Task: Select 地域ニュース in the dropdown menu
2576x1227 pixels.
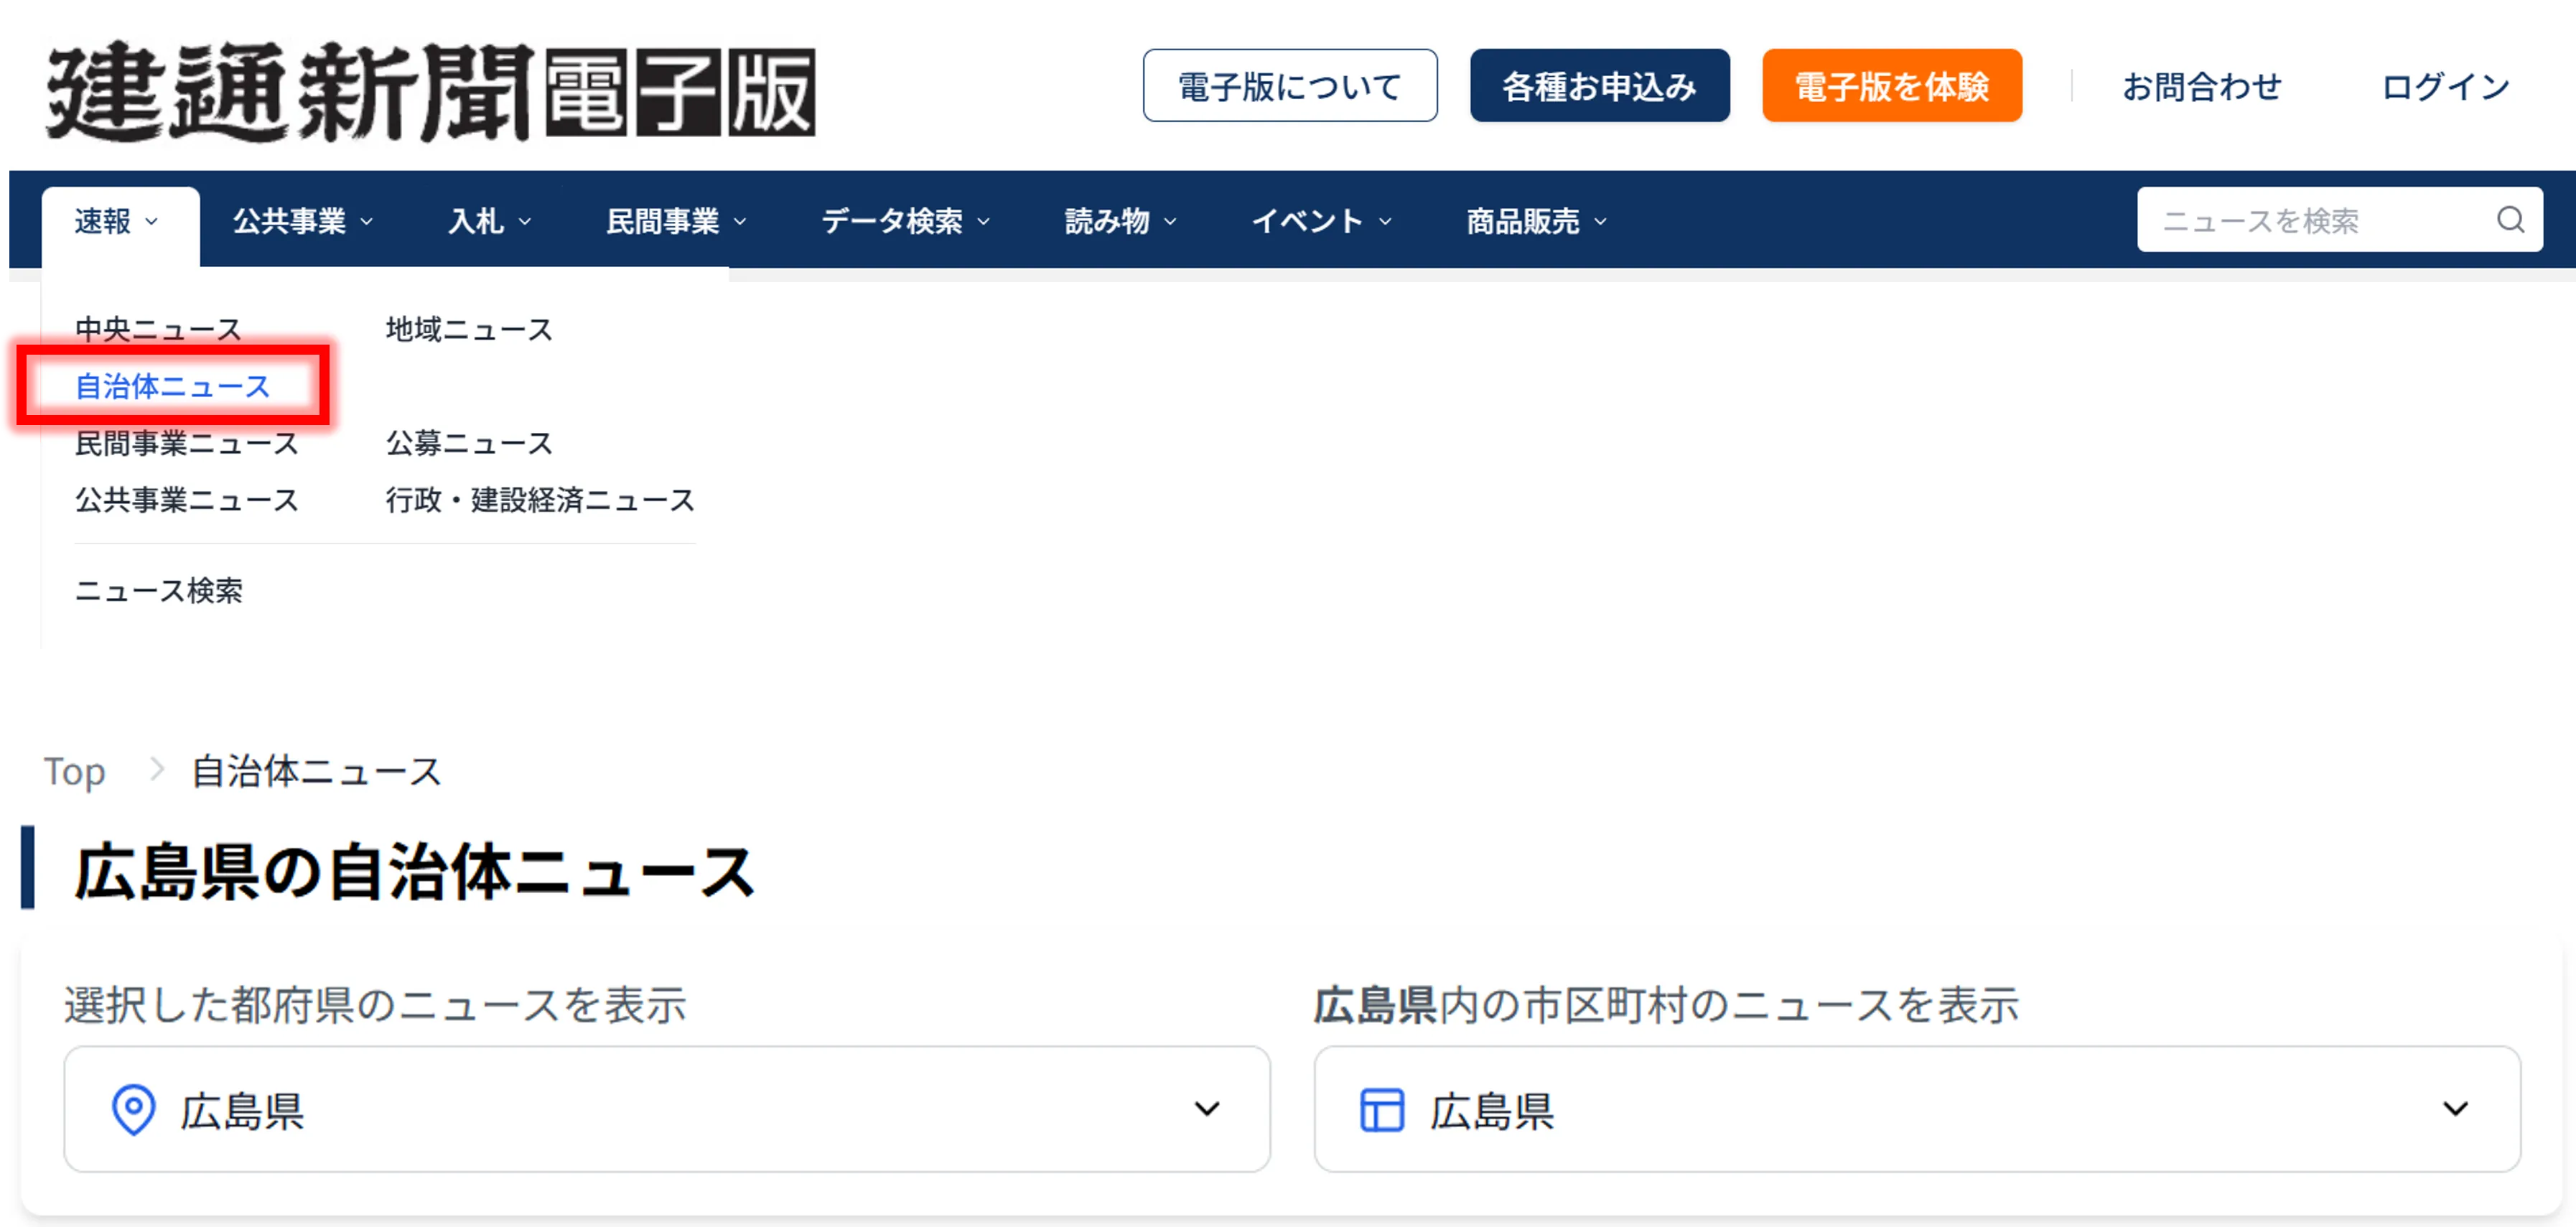Action: [x=469, y=329]
